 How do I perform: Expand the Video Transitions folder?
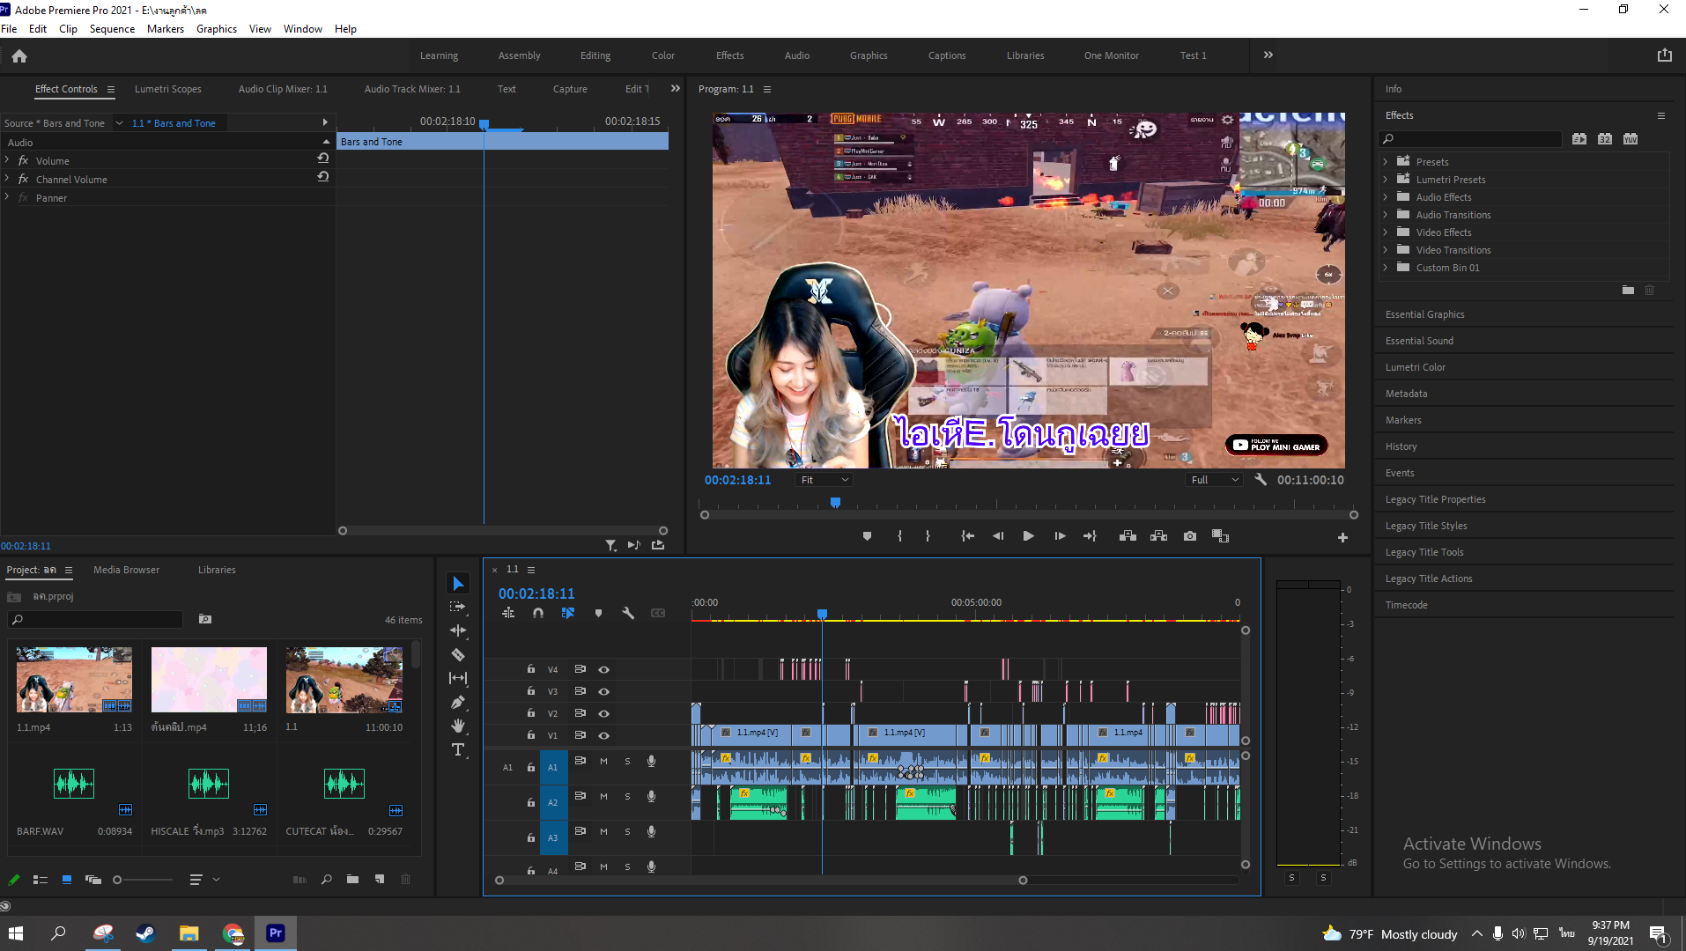[x=1386, y=250]
